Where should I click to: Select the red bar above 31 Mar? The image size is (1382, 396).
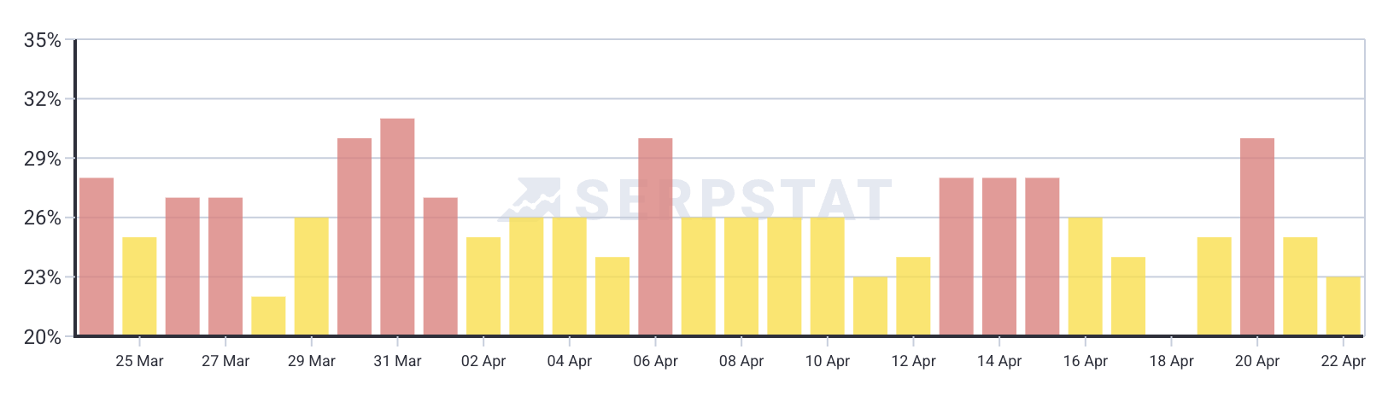397,227
